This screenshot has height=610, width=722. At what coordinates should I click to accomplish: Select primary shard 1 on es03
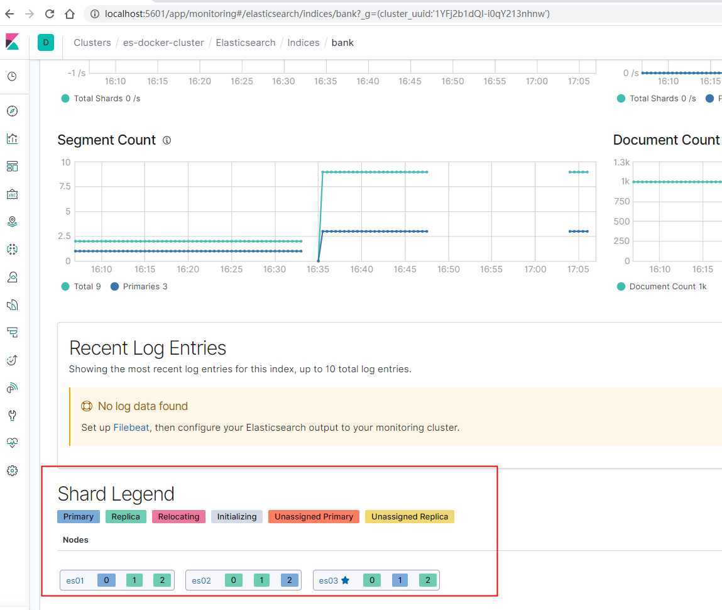tap(400, 580)
